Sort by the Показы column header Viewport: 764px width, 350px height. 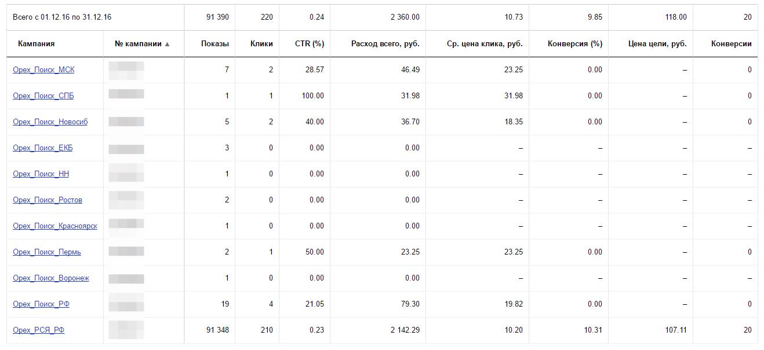[215, 44]
